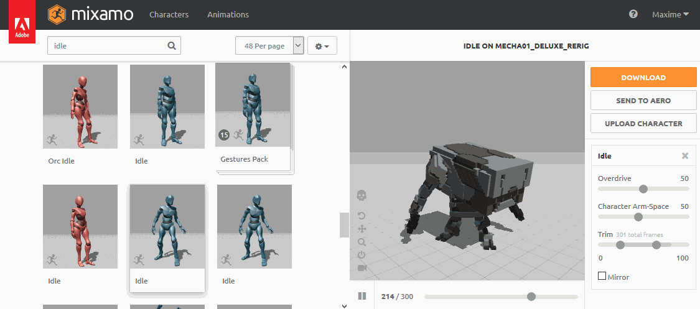Viewport: 700px width, 309px height.
Task: Click the running figure icon on Gestures Pack
Action: point(238,135)
